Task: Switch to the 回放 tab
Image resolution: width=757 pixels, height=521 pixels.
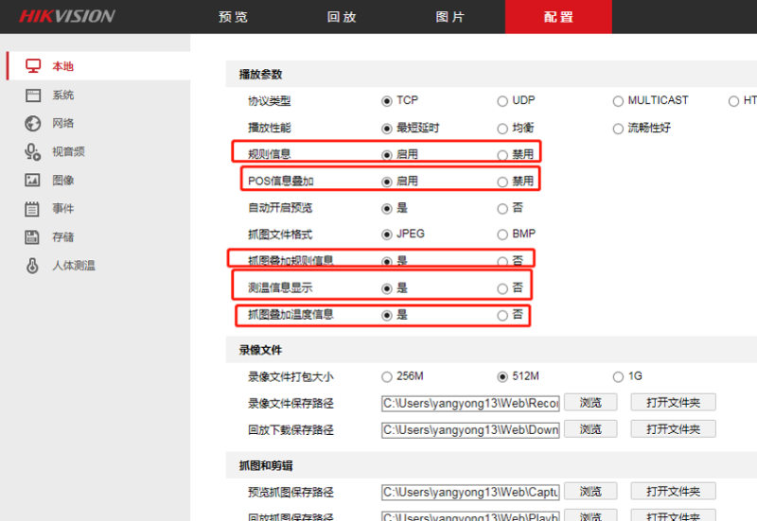Action: point(341,17)
